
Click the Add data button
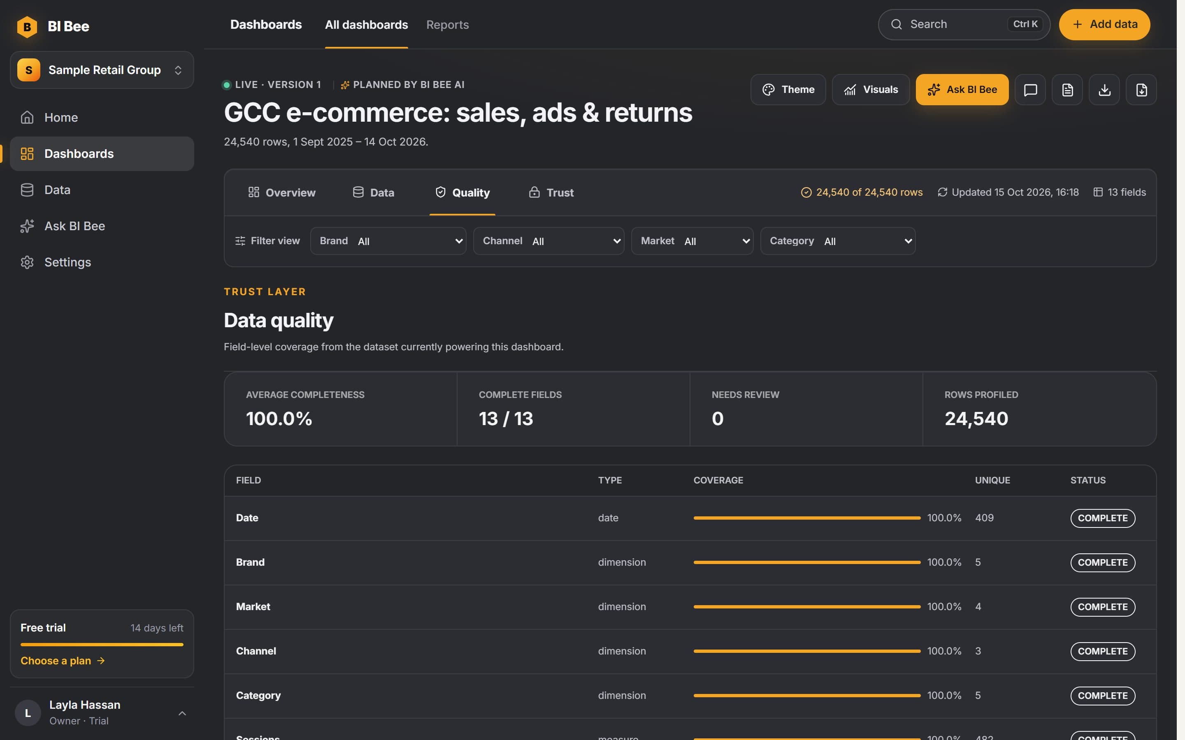(x=1104, y=25)
